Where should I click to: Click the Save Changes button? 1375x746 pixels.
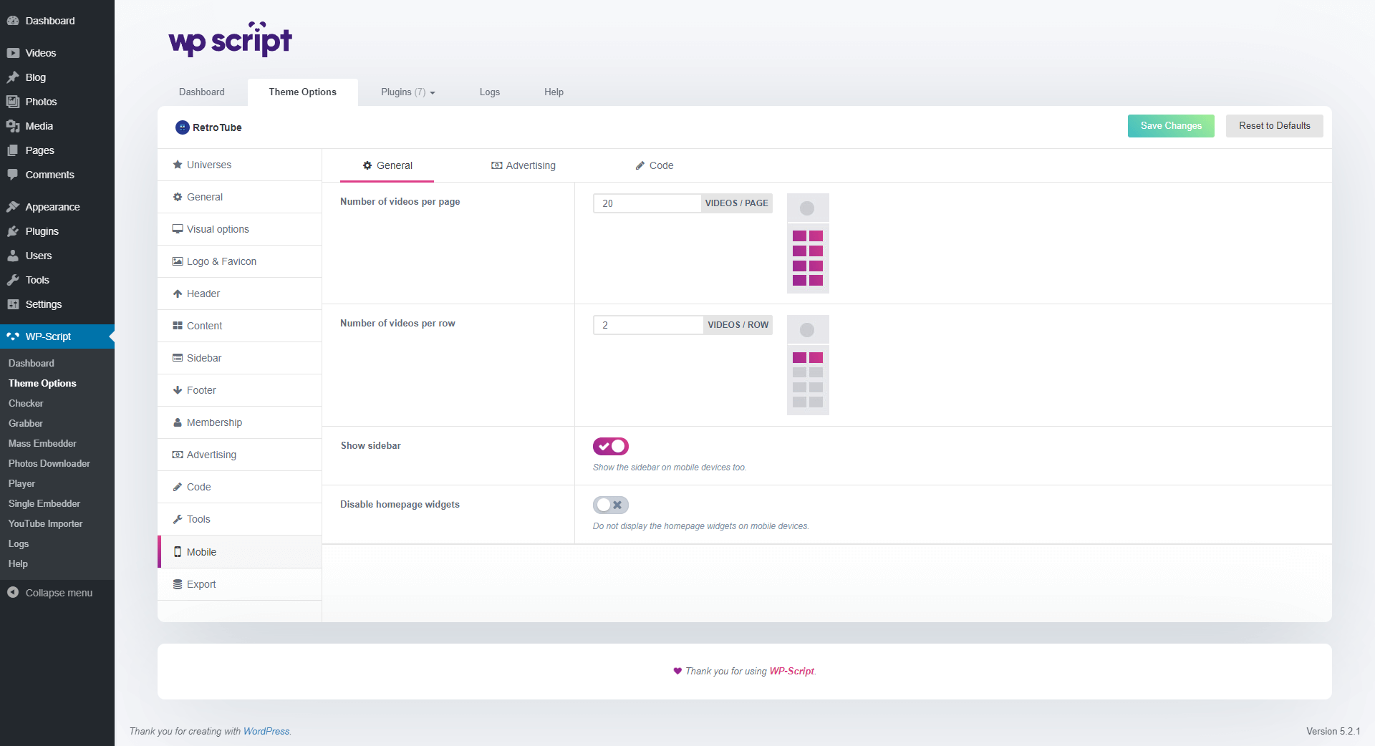pyautogui.click(x=1171, y=126)
